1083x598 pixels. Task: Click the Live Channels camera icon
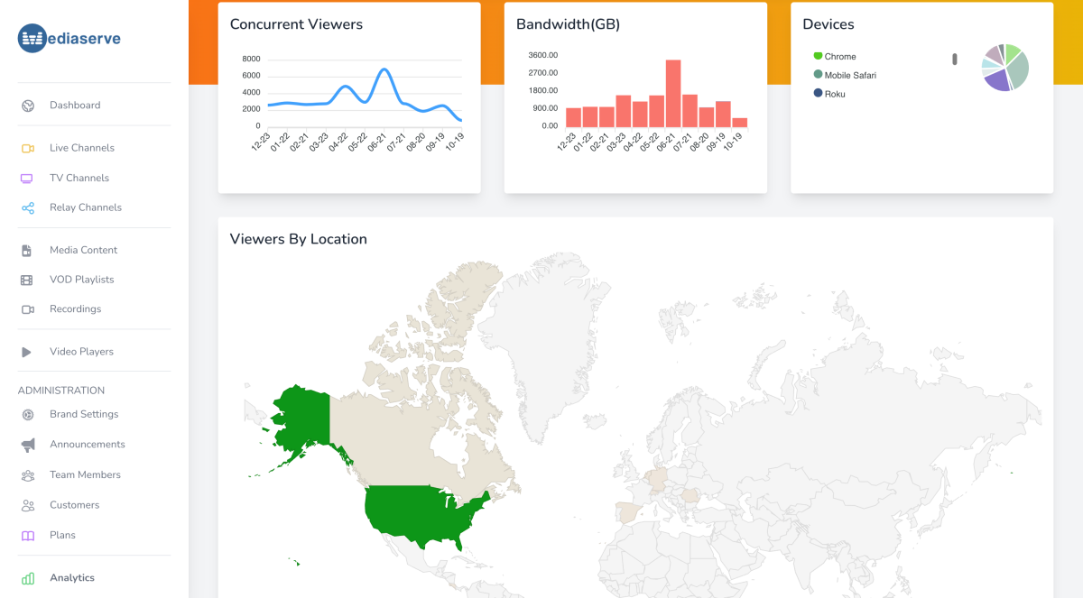pos(28,148)
